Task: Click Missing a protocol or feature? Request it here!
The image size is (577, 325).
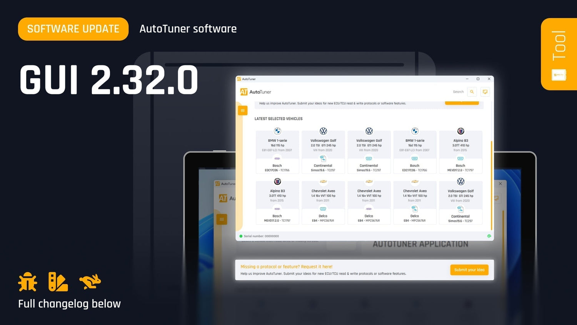Action: (286, 266)
